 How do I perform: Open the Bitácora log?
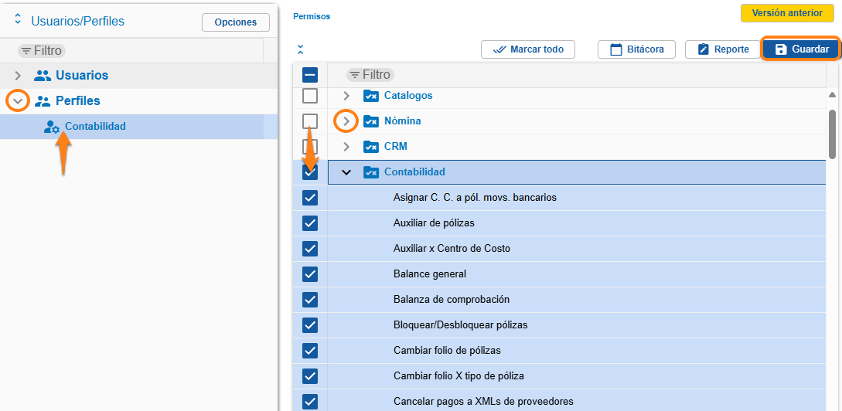point(636,49)
